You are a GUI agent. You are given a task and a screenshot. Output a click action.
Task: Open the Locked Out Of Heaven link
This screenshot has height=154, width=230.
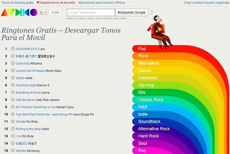pyautogui.click(x=31, y=71)
